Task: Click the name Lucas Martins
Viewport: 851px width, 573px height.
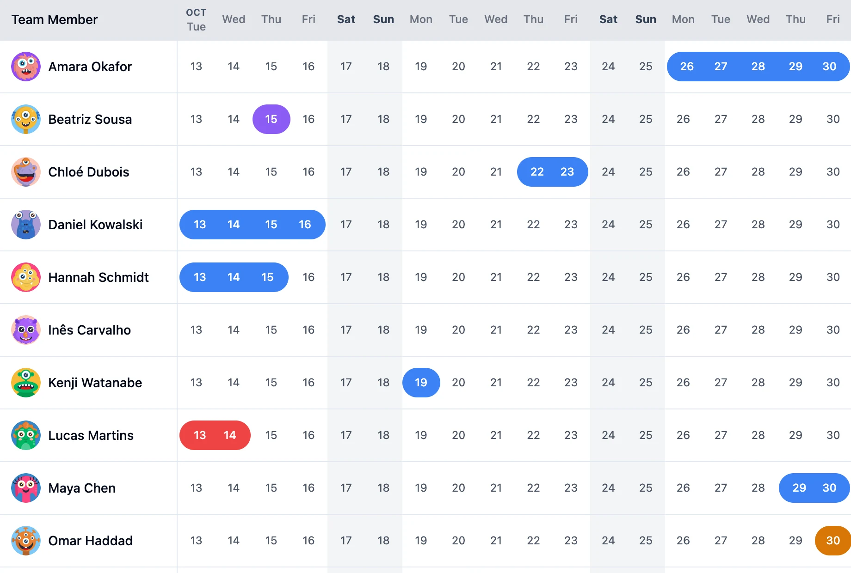Action: click(91, 435)
